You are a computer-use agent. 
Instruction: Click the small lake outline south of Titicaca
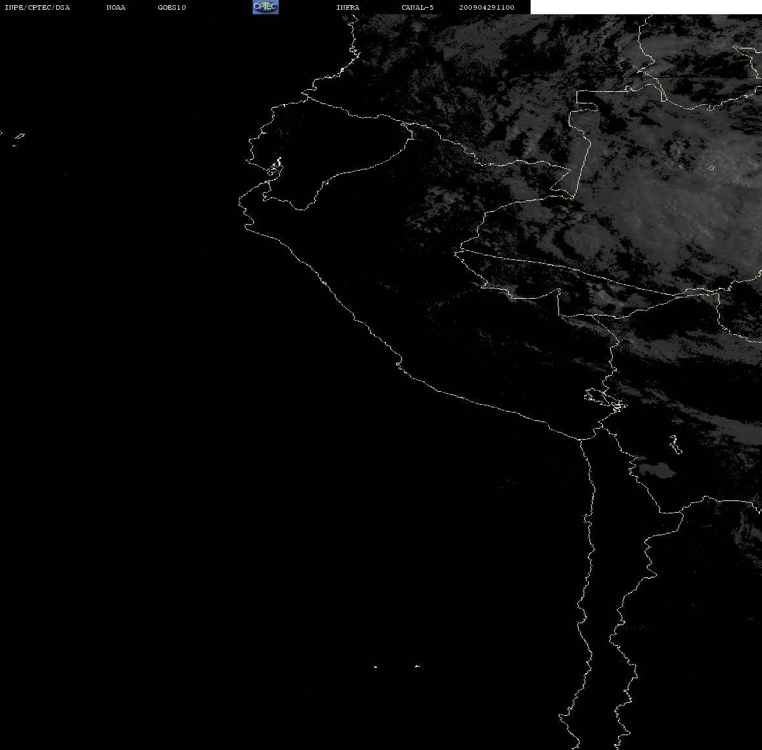click(675, 445)
